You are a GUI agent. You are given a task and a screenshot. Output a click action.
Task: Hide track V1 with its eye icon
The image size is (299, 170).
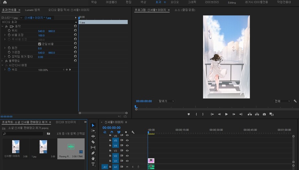(x=127, y=161)
